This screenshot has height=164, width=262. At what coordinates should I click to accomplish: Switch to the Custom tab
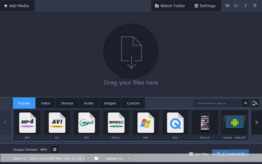pyautogui.click(x=133, y=103)
